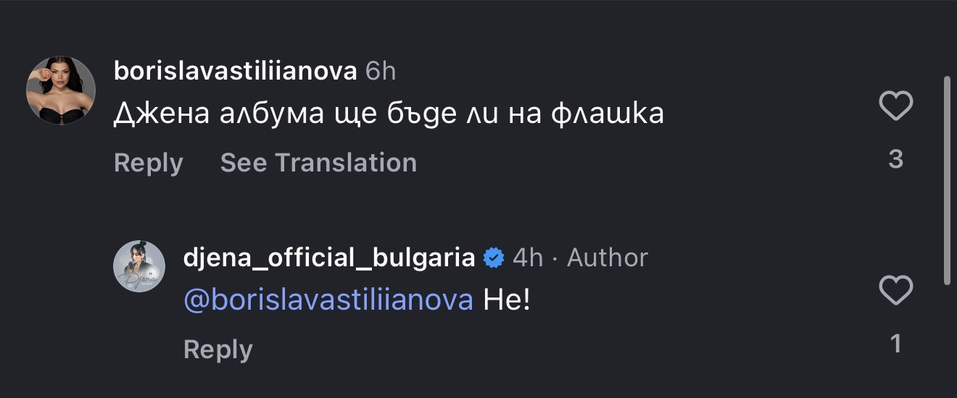View likes count 1 on author's reply
The height and width of the screenshot is (398, 957).
coord(895,344)
